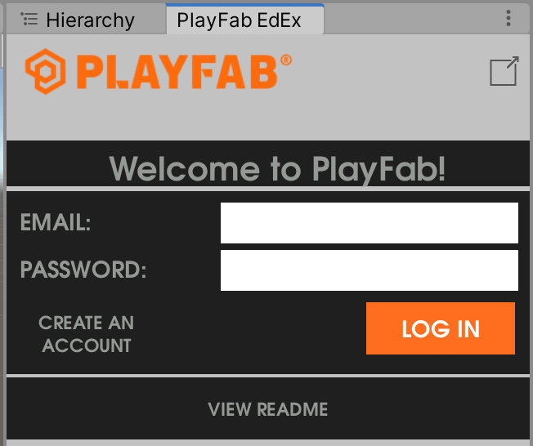Click the PLAYFAB wordmark text
Image resolution: width=533 pixels, height=446 pixels.
click(x=177, y=72)
